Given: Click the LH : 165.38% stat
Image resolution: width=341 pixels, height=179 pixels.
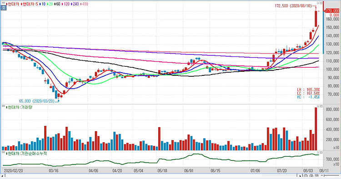Looking at the screenshot, I should pos(308,89).
